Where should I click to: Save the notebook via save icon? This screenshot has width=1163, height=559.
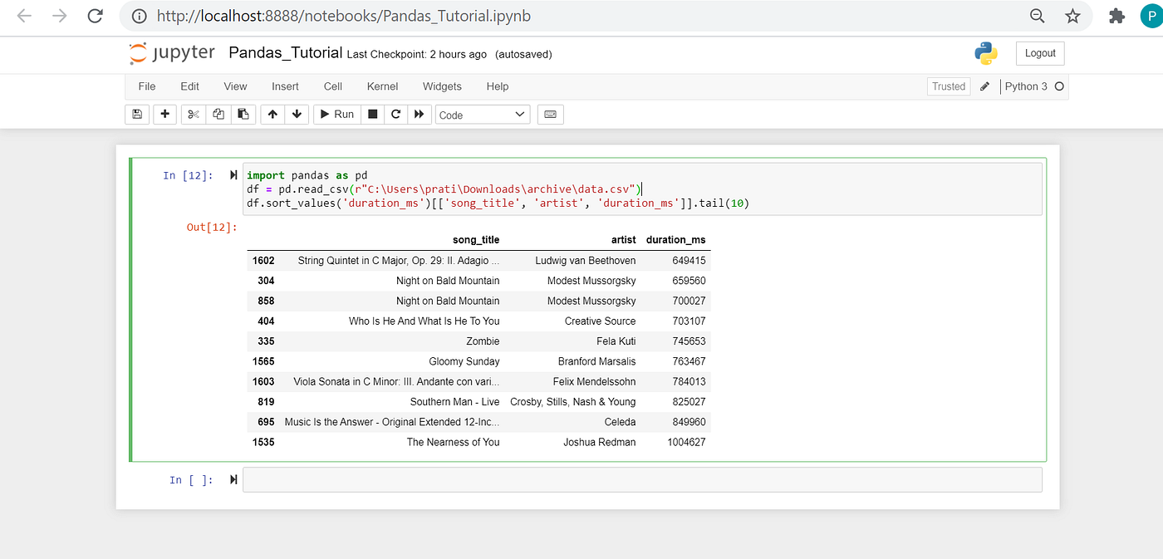[137, 114]
